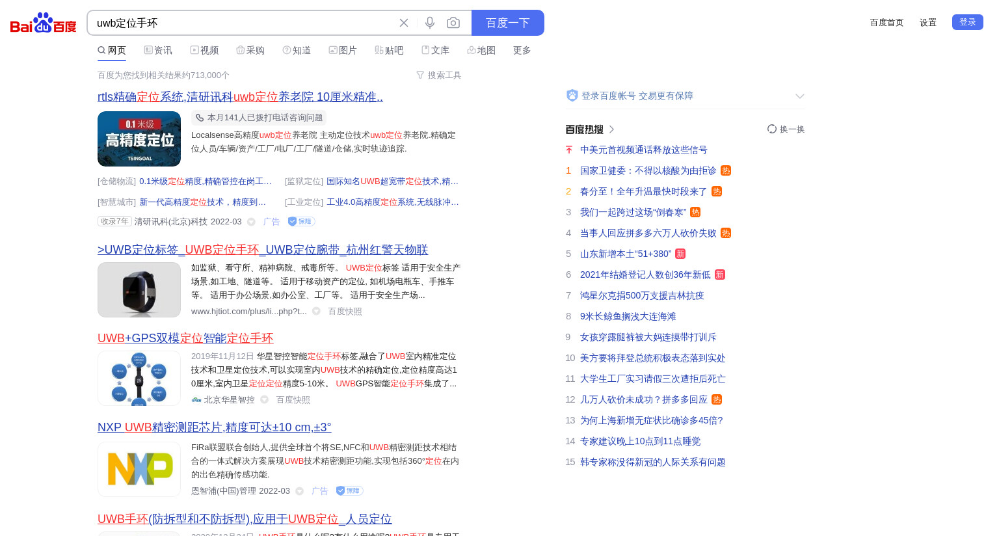
Task: Expand dropdown arrow next to 清研讯科 2022-03
Action: coord(251,222)
